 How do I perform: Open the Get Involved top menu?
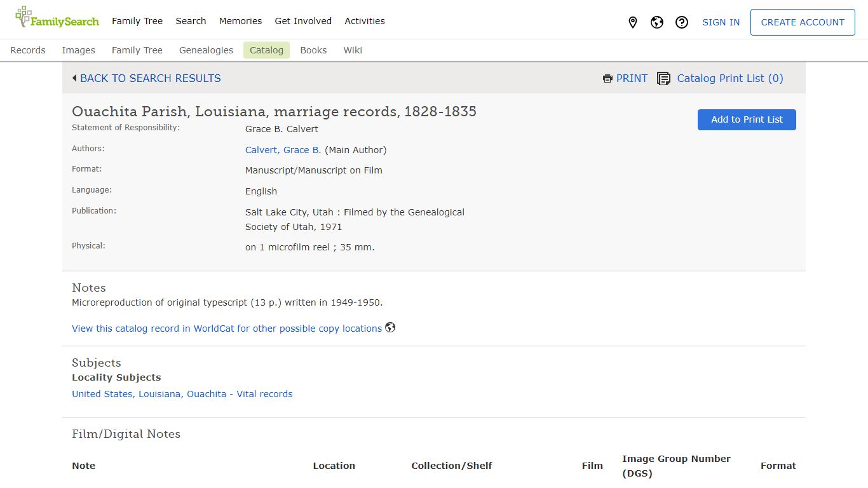coord(303,21)
